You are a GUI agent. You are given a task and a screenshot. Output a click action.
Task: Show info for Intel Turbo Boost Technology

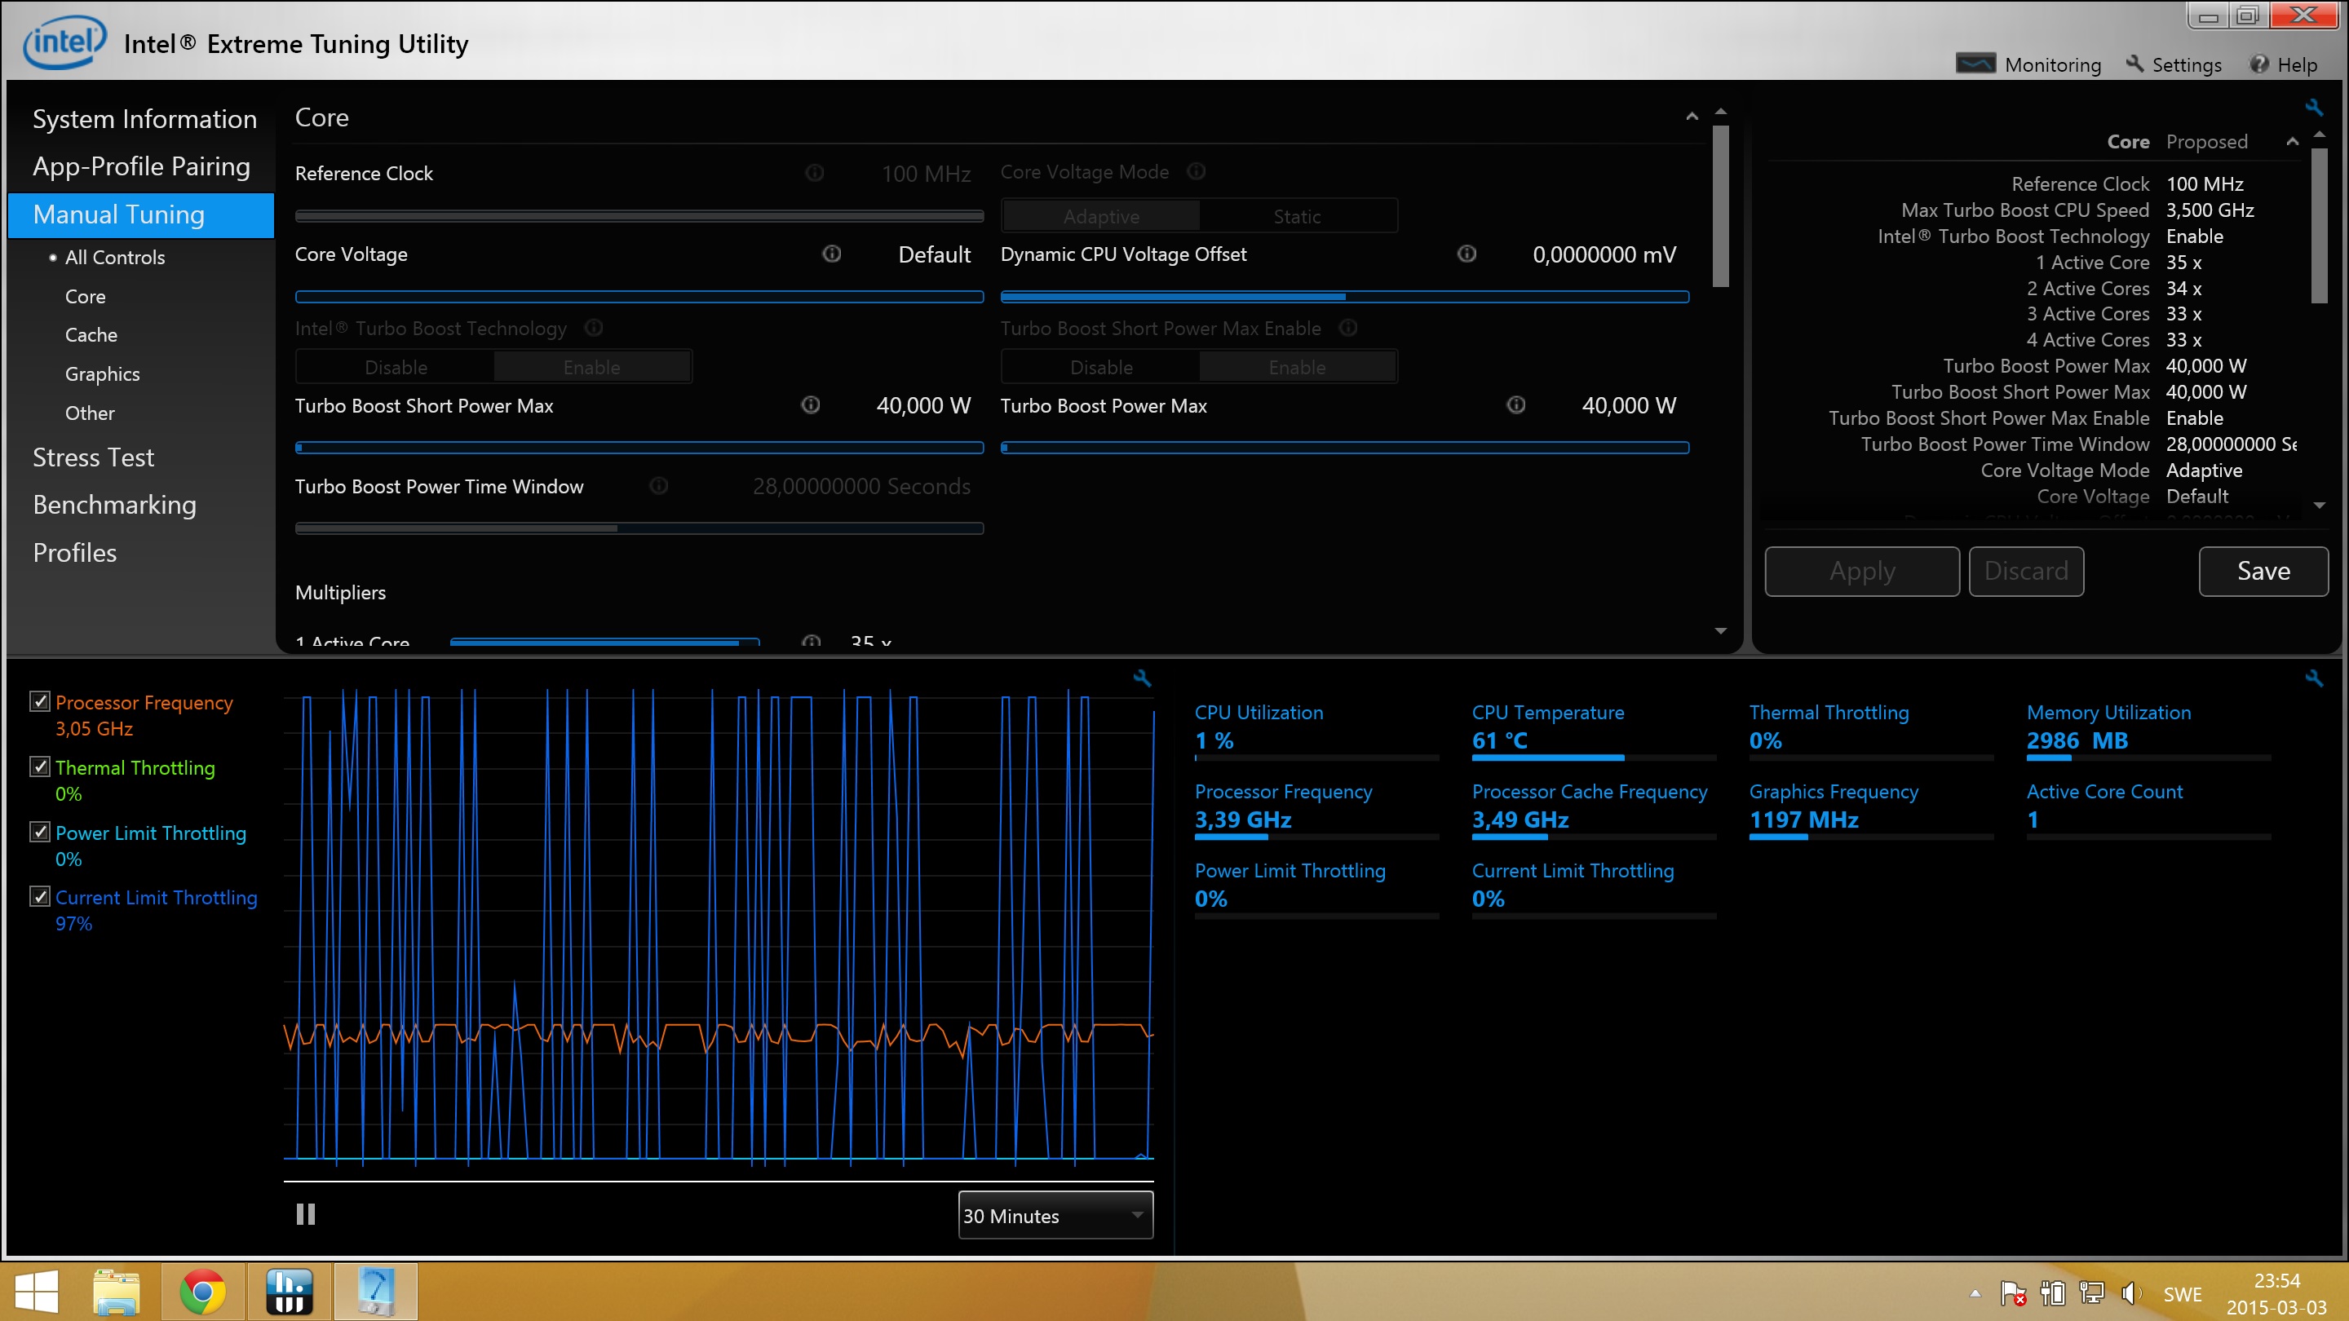(x=594, y=327)
